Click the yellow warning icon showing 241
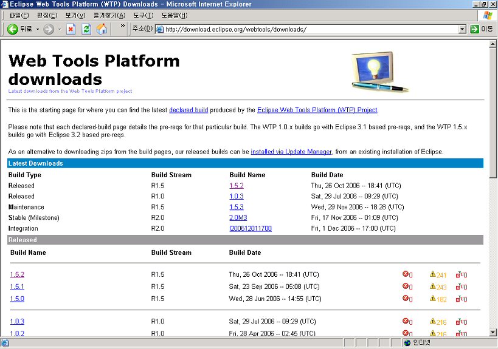The height and width of the screenshot is (349, 498). (x=432, y=274)
